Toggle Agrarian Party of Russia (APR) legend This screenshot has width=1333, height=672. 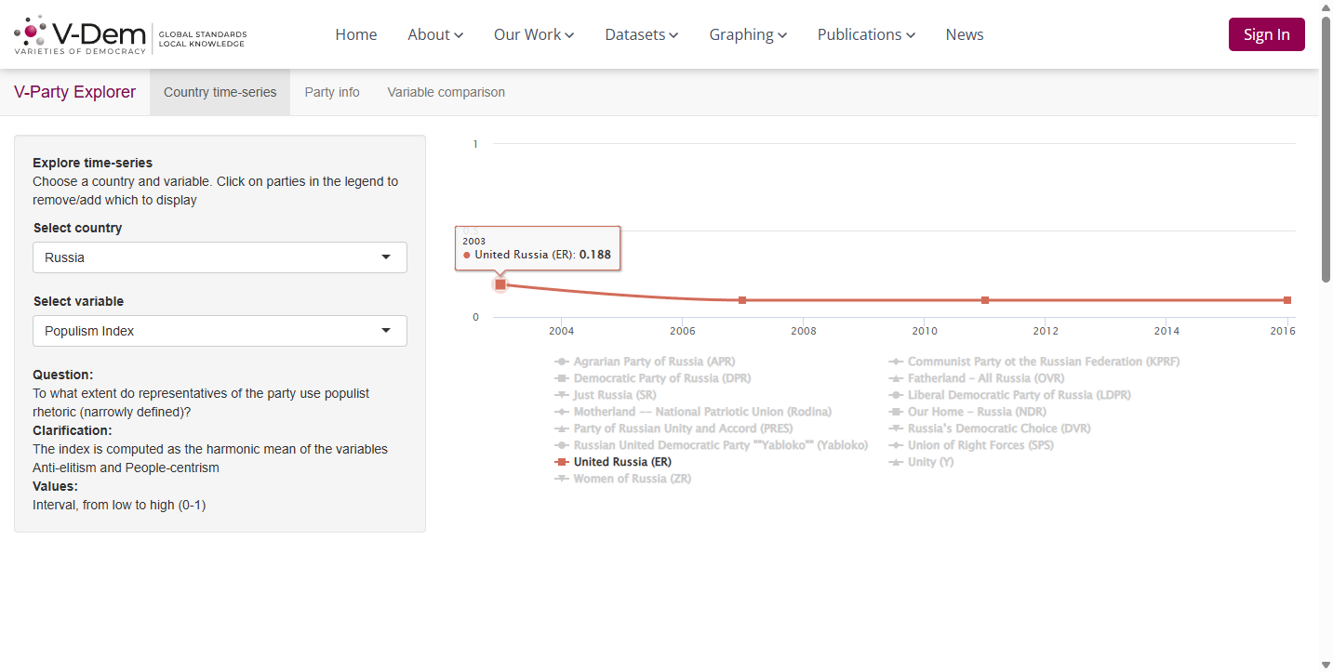coord(650,362)
